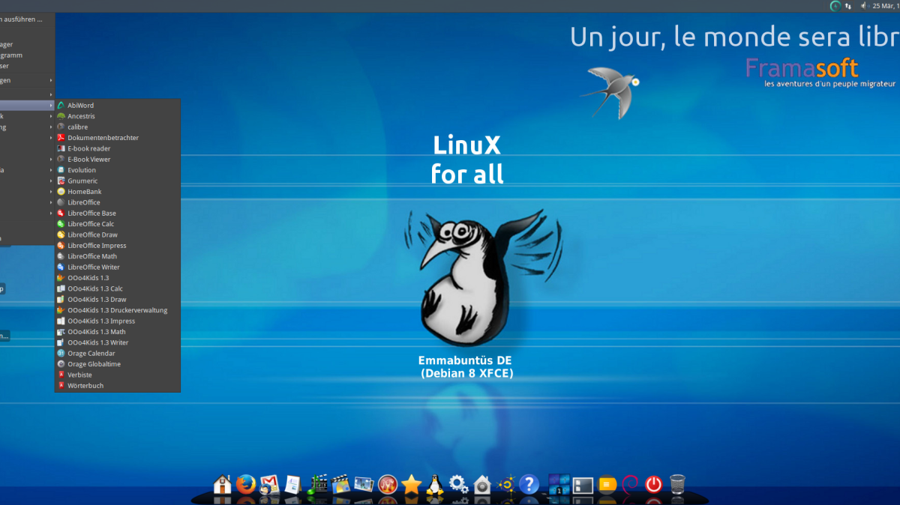Screen dimensions: 900x505
Task: Open the Gmail mail icon in the dock
Action: point(268,485)
